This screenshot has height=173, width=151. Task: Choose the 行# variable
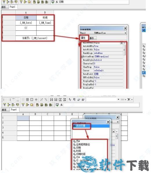pos(78,157)
